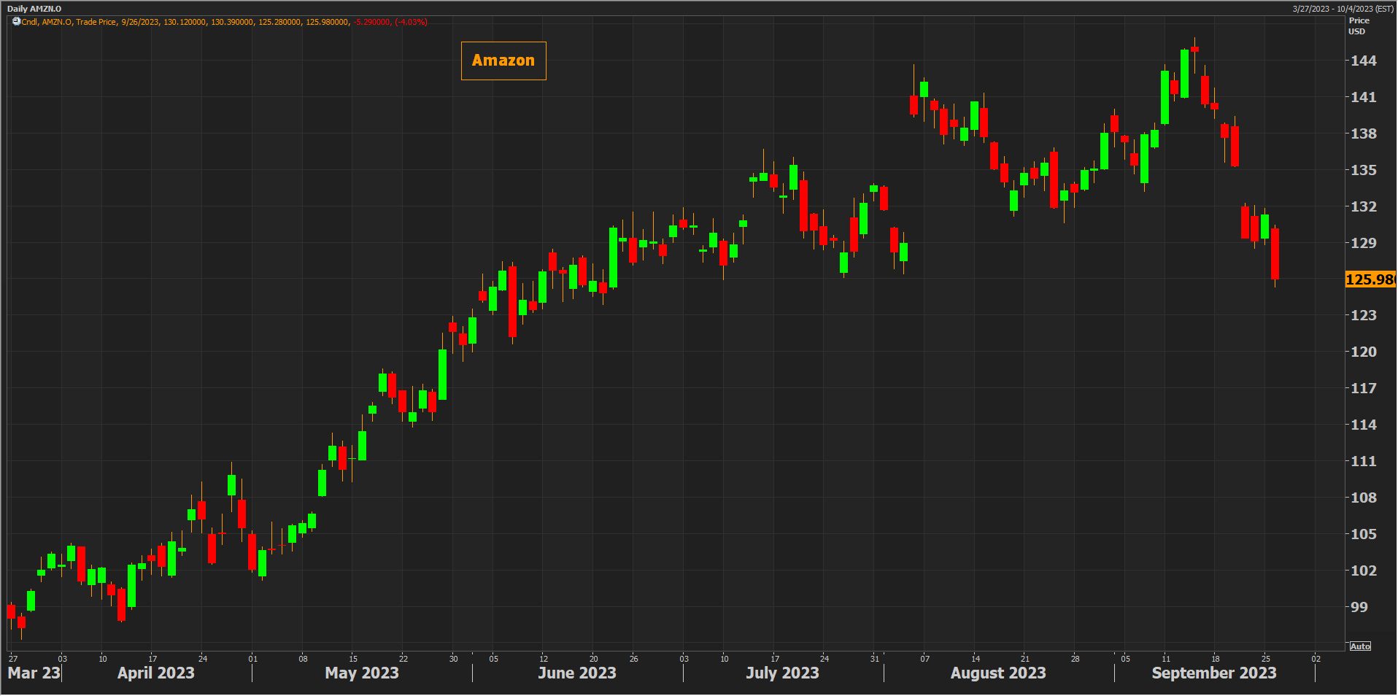Pick the April 2023 month label
Screen dimensions: 1398x696
coord(155,673)
